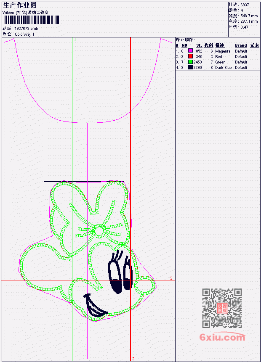Image resolution: width=261 pixels, height=362 pixels.
Task: Select stitch count 852 in Magenta row
Action: [199, 51]
